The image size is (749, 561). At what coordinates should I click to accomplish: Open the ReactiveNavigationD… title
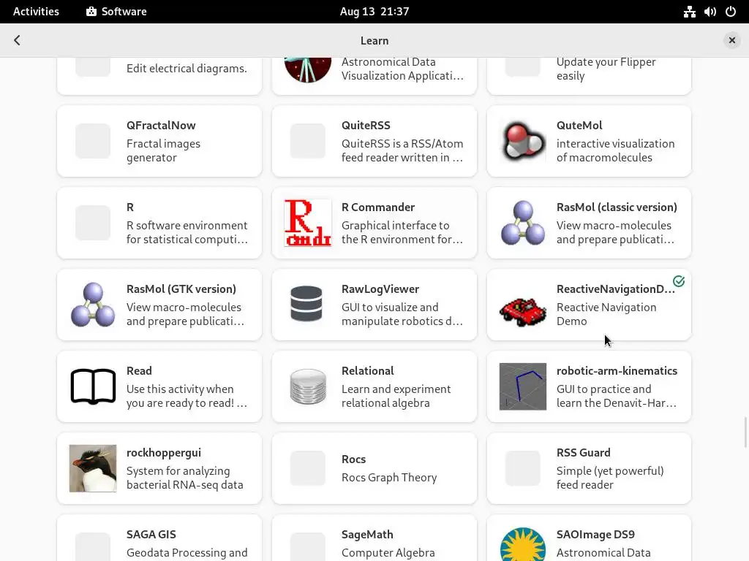tap(616, 289)
